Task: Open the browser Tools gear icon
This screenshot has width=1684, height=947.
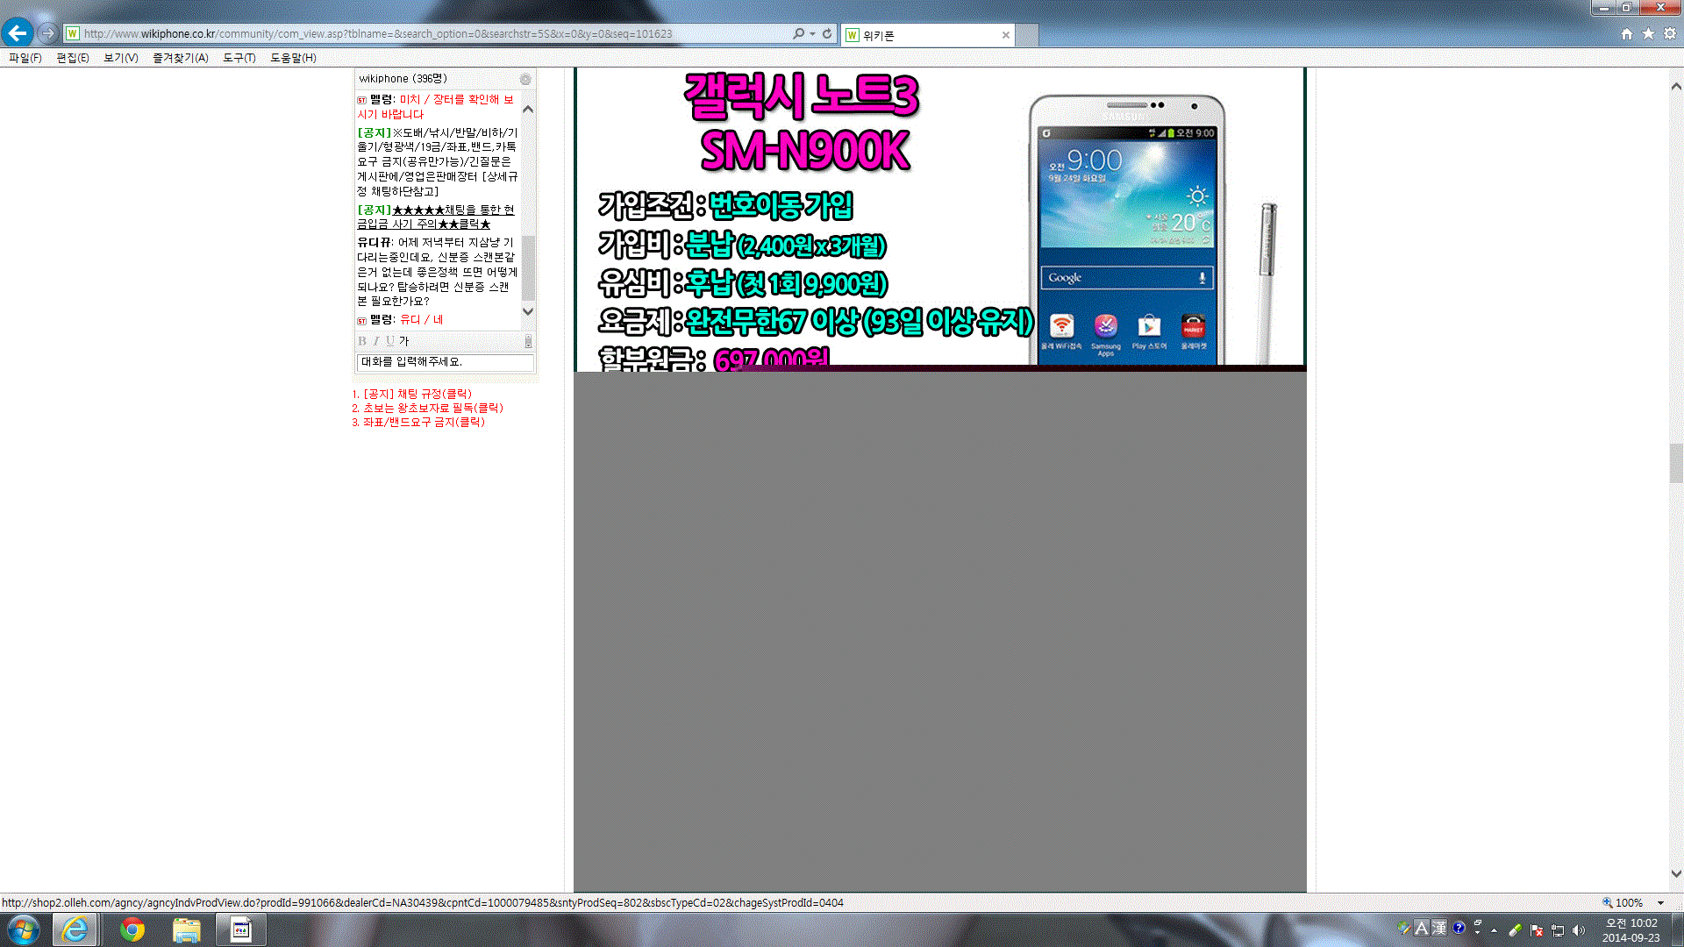Action: pos(1670,33)
